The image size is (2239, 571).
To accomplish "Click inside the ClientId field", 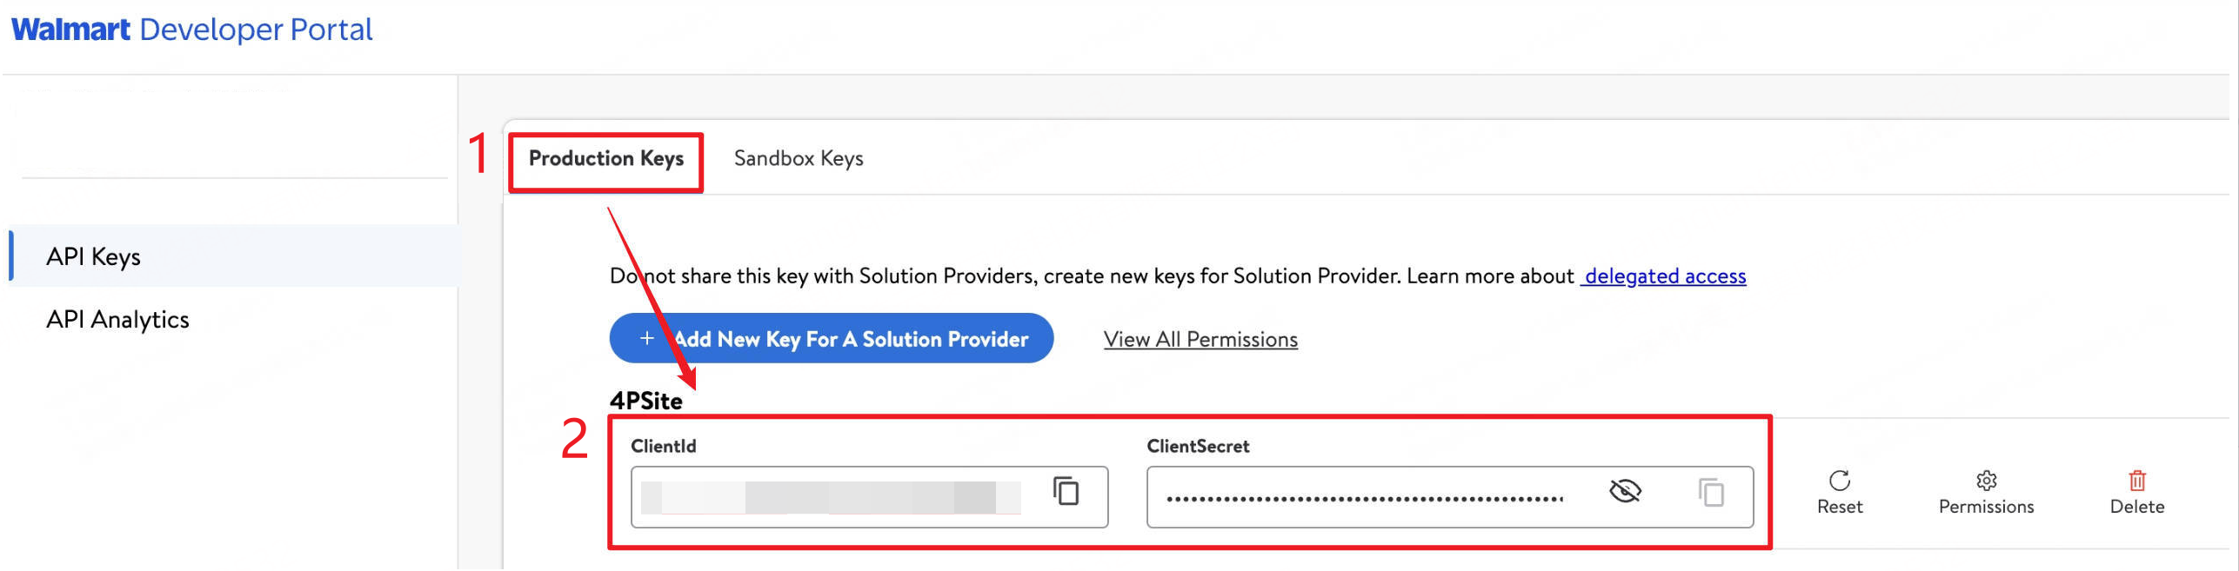I will (835, 498).
